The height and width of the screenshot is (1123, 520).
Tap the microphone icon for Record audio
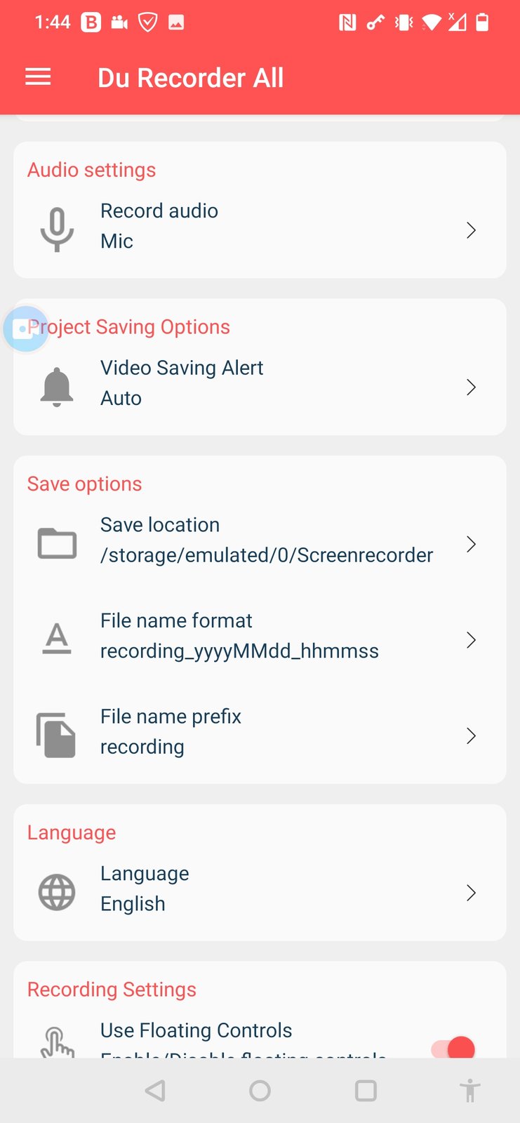point(57,230)
